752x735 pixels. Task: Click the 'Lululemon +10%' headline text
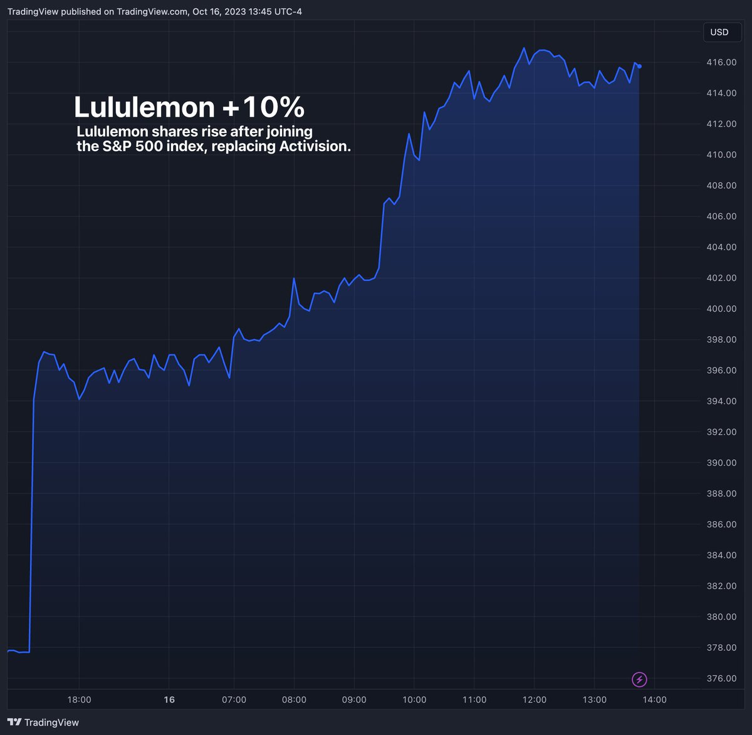click(x=189, y=107)
